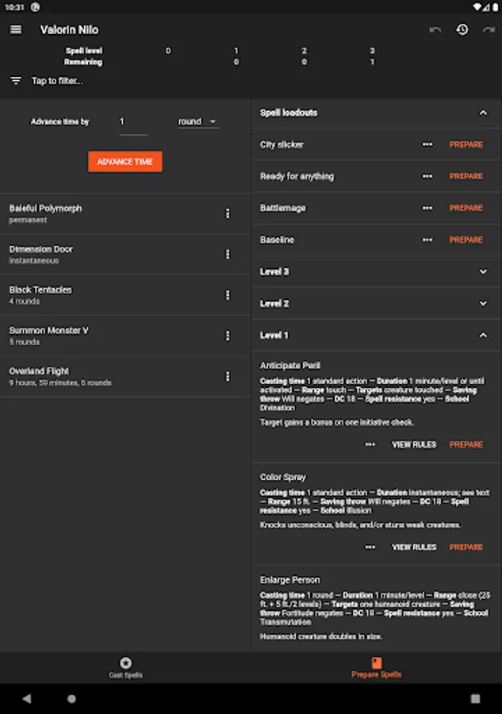502x714 pixels.
Task: Click the undo arrow icon
Action: pyautogui.click(x=435, y=30)
